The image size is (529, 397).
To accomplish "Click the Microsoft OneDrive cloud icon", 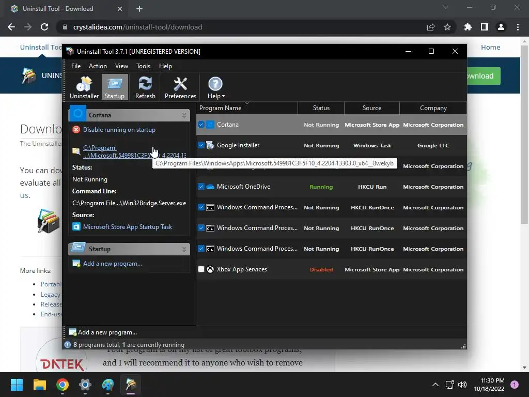I will click(210, 187).
